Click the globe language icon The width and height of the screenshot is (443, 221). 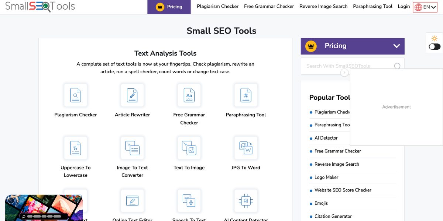point(418,7)
